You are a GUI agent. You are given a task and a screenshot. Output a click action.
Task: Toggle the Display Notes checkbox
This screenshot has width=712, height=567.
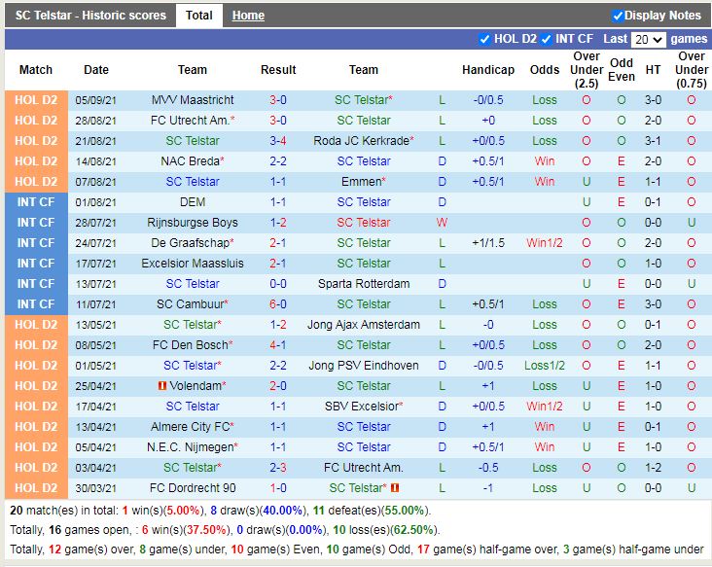618,16
